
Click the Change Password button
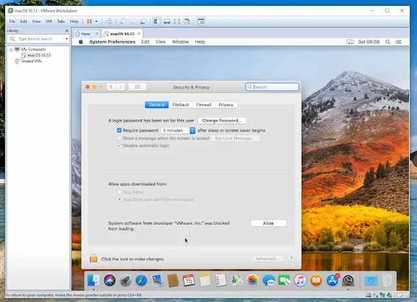coord(222,120)
